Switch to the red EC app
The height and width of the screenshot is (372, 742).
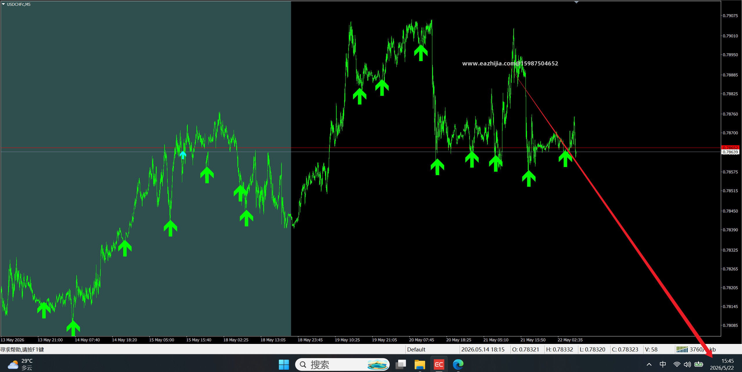tap(439, 364)
